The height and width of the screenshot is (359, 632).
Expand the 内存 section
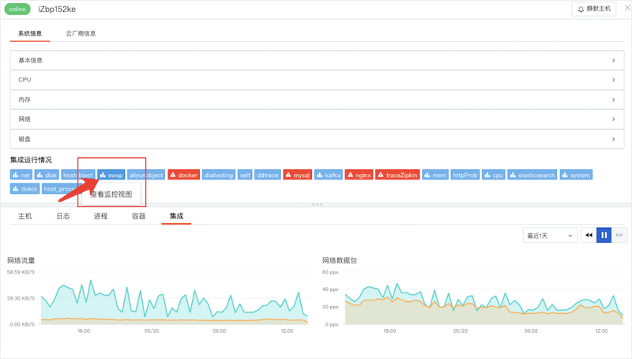(x=316, y=100)
